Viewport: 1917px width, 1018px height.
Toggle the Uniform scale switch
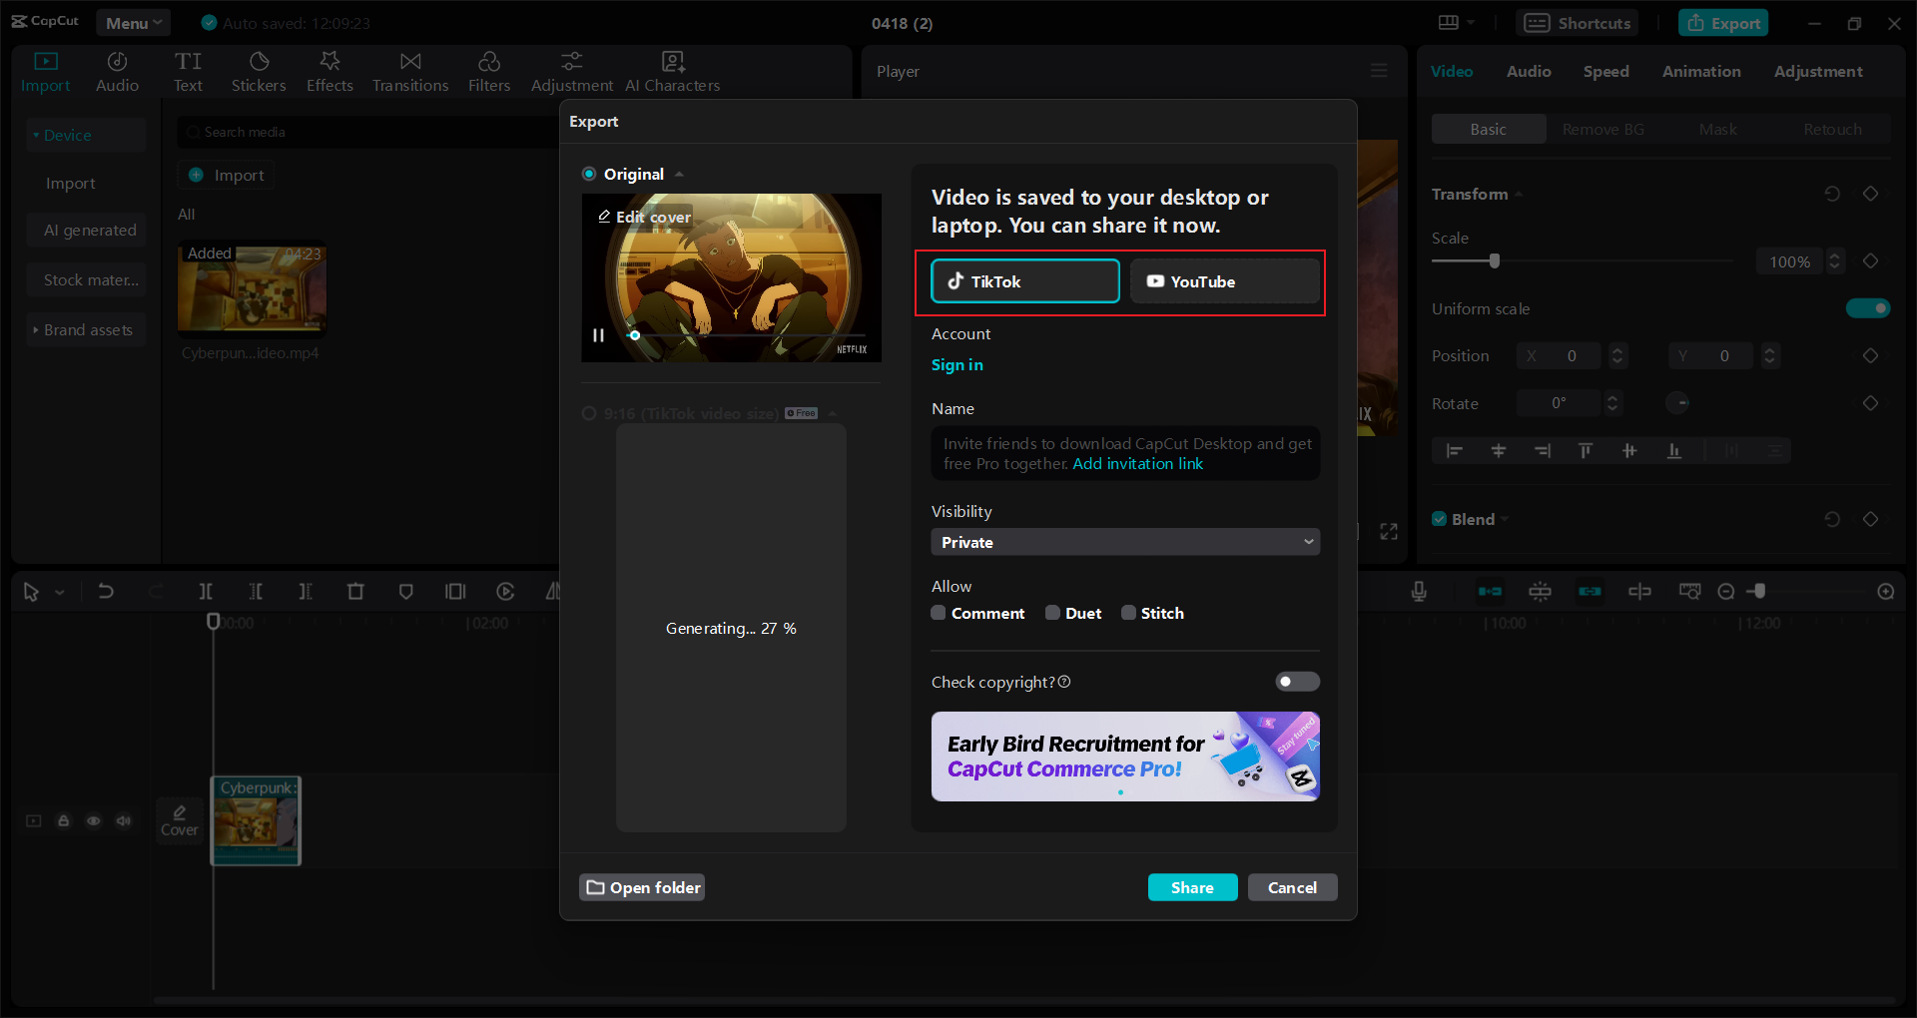pyautogui.click(x=1868, y=308)
